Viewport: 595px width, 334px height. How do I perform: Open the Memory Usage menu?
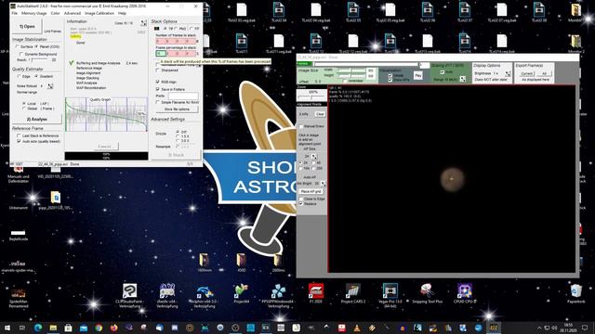[x=33, y=13]
